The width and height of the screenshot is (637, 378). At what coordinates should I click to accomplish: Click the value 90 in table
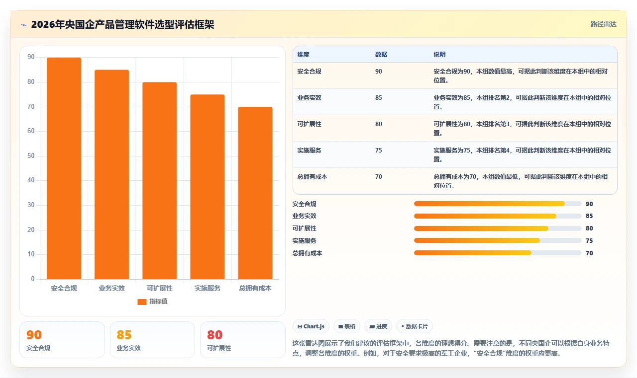379,72
